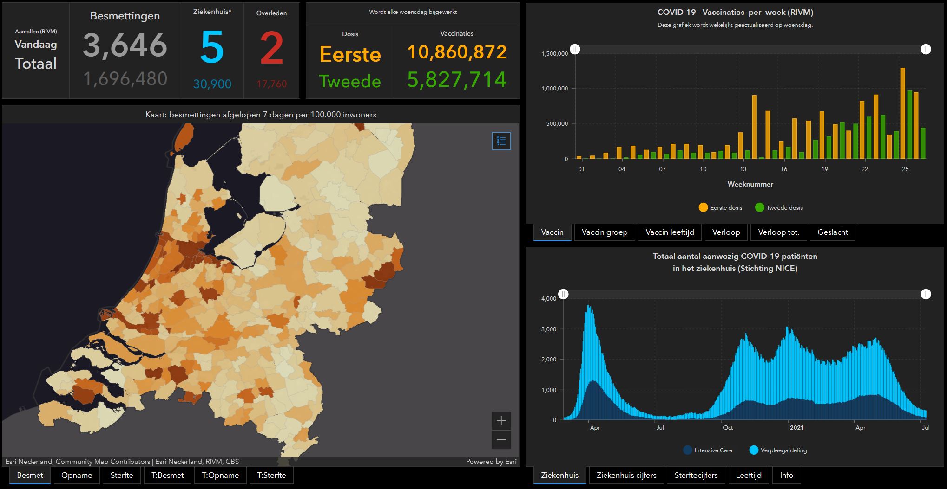Zoom in on the map
The width and height of the screenshot is (947, 489).
click(501, 421)
